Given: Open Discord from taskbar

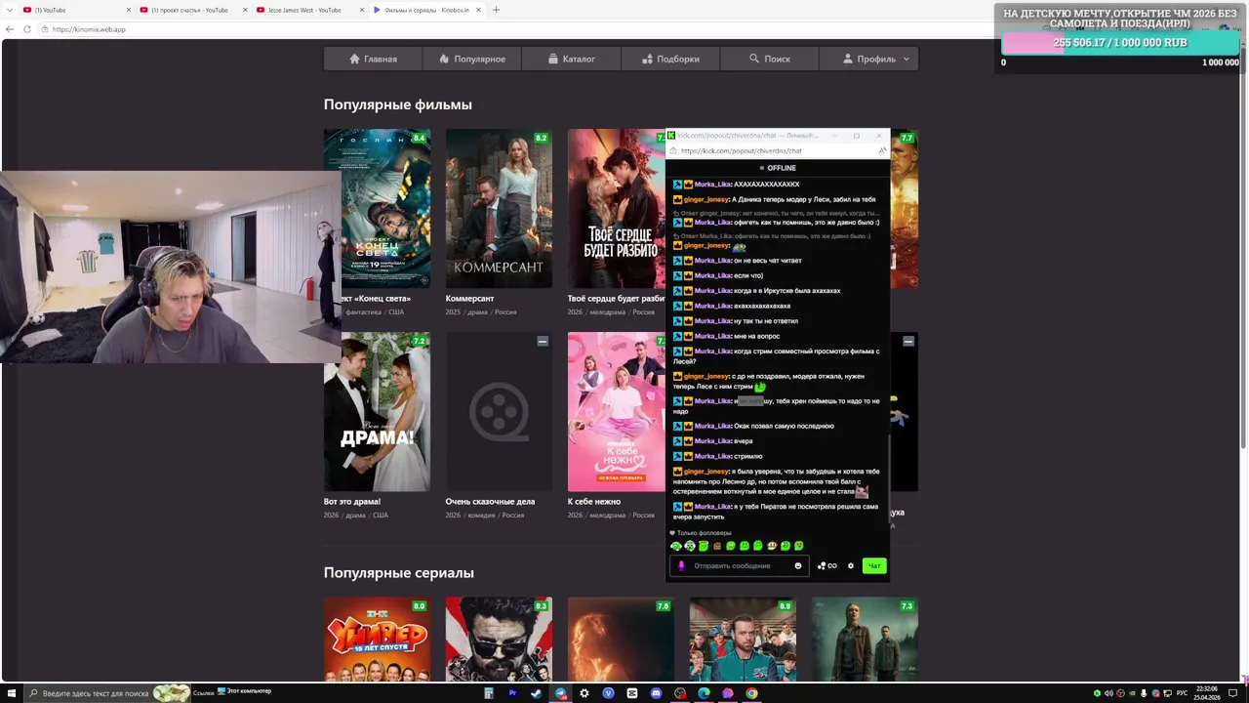Looking at the screenshot, I should [656, 693].
